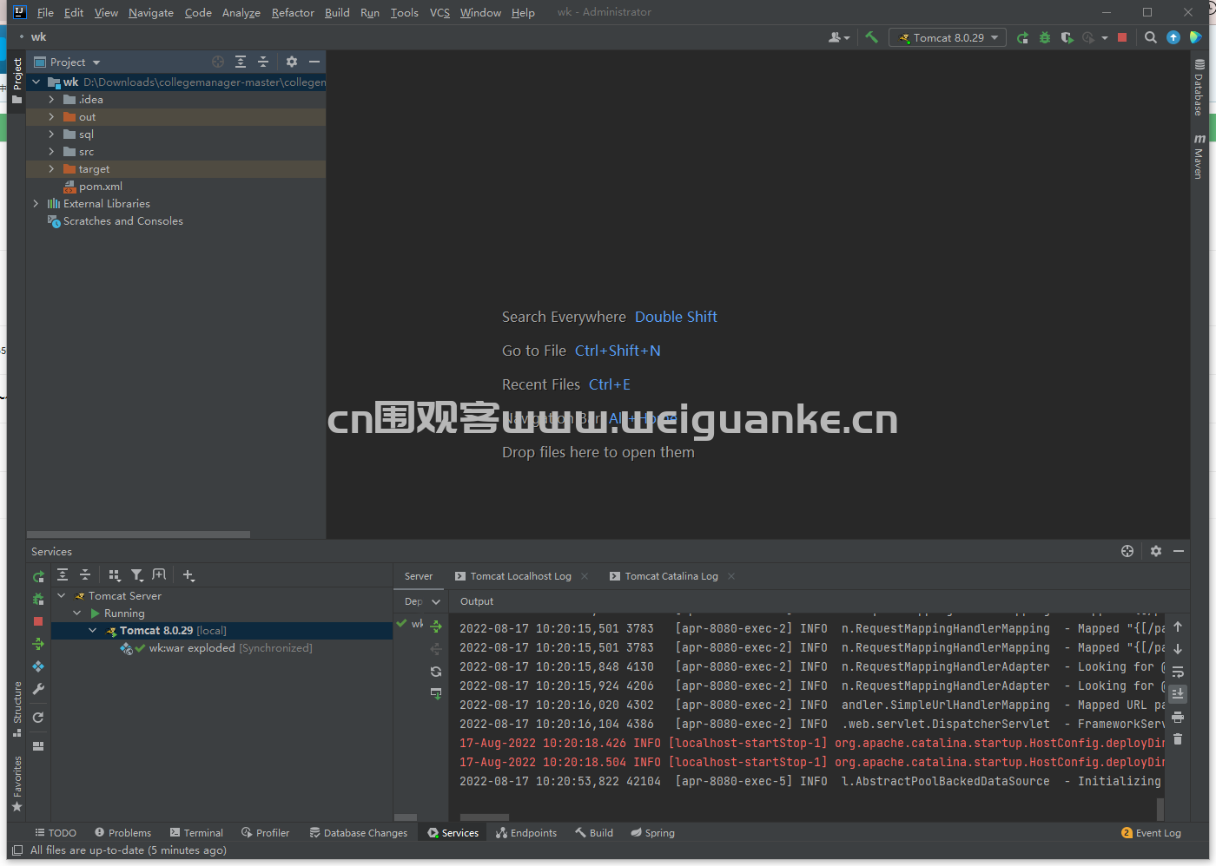Select pom.xml in the project tree
1216x866 pixels.
[101, 187]
